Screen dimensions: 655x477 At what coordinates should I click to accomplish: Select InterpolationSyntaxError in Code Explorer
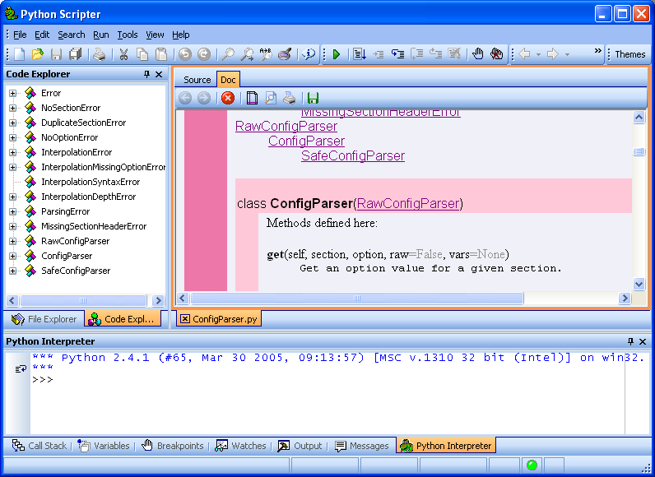pos(91,182)
